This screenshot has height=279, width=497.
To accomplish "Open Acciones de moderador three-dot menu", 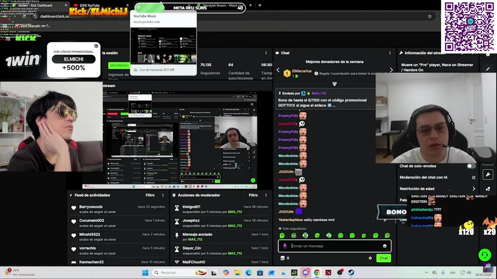I will pyautogui.click(x=266, y=195).
